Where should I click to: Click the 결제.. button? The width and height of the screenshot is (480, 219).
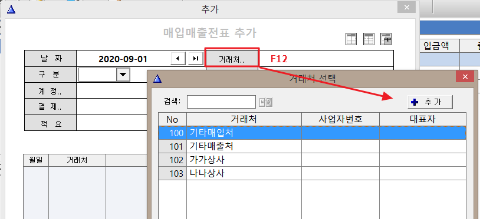(x=50, y=106)
